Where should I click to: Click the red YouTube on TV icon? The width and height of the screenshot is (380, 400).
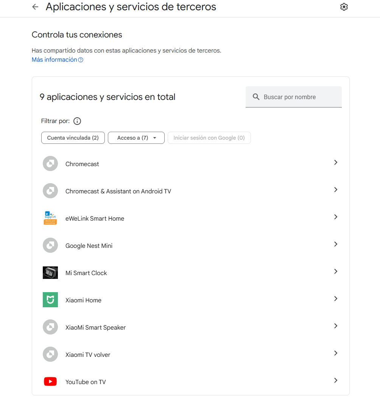tap(50, 381)
